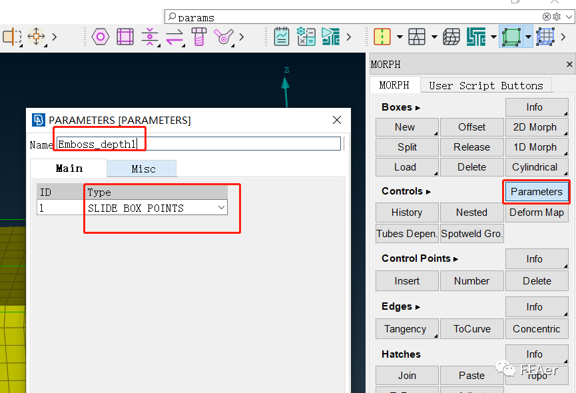
Task: Click the Tangency button under Edges
Action: click(x=407, y=329)
